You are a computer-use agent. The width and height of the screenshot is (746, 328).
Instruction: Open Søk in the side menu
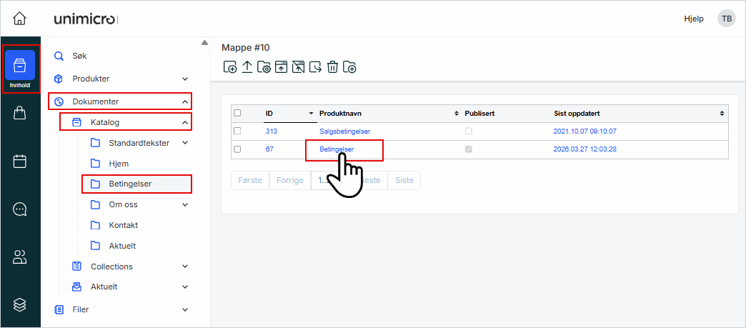[x=79, y=55]
